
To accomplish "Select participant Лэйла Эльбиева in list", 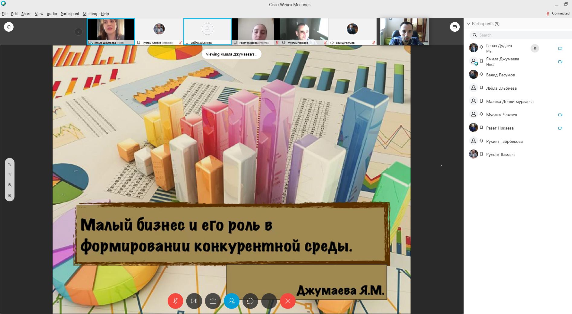I will pyautogui.click(x=518, y=88).
